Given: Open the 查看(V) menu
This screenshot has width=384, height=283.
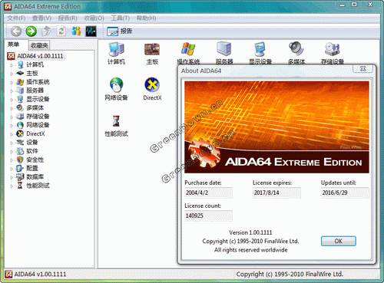Looking at the screenshot, I should (41, 18).
